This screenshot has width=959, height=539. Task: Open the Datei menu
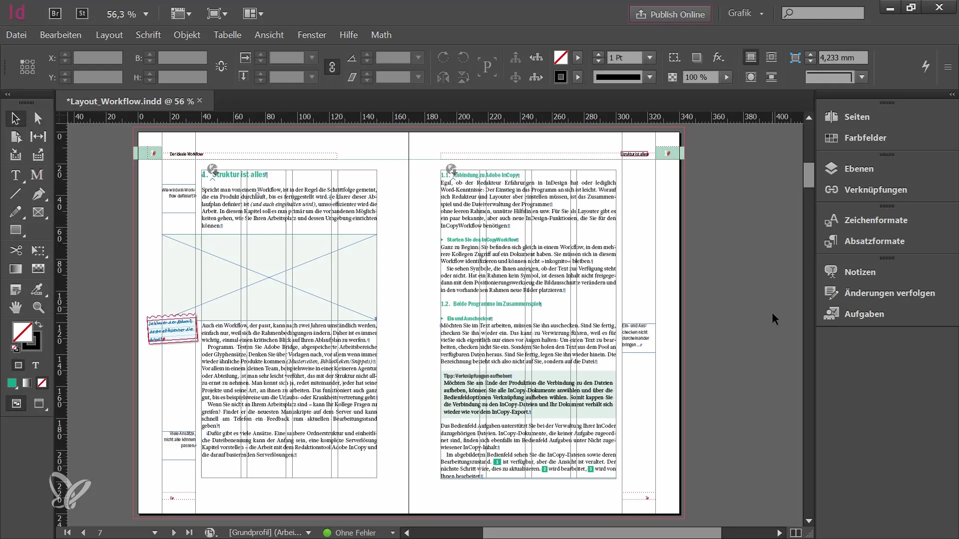[x=16, y=35]
